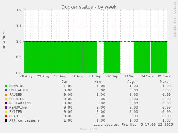The image size is (178, 133).
Task: Click the red DEAD legend swatch
Action: (6, 116)
